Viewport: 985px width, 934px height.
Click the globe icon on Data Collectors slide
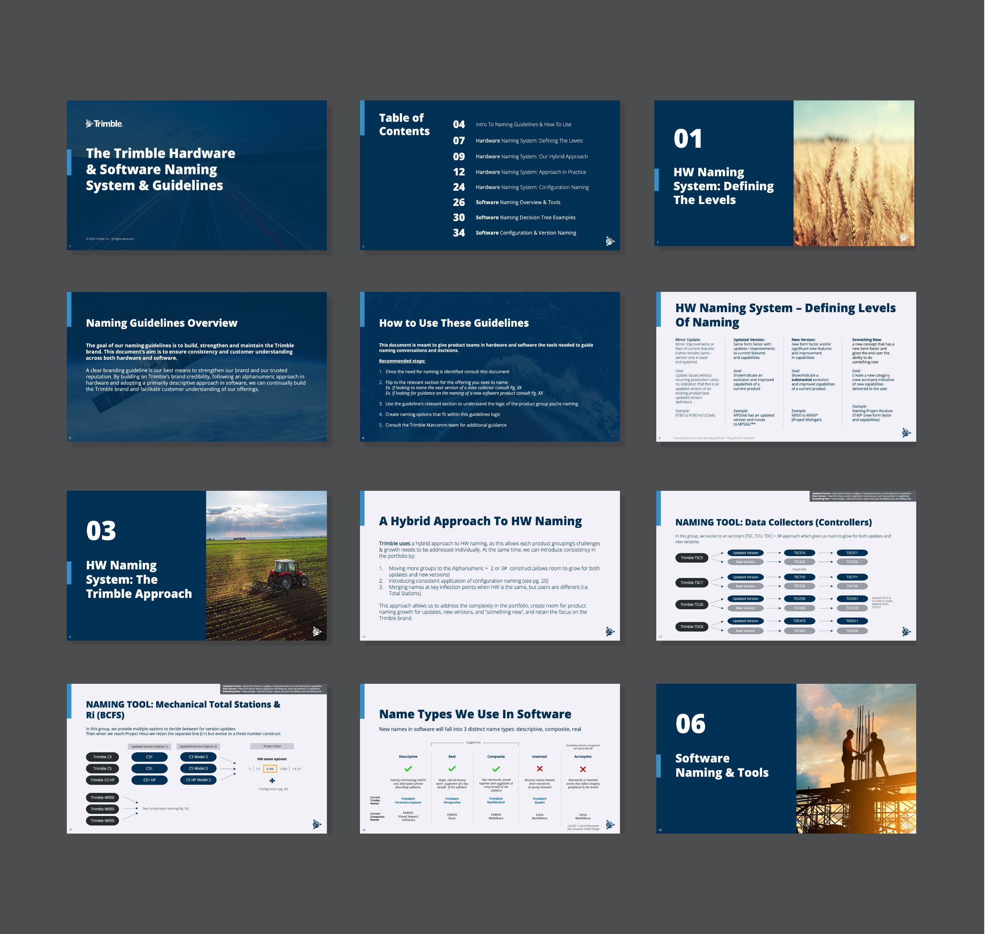pos(906,632)
